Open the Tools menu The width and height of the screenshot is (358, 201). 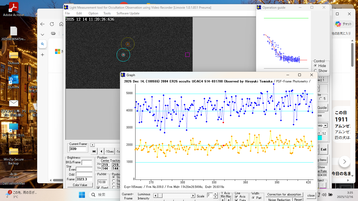(107, 13)
